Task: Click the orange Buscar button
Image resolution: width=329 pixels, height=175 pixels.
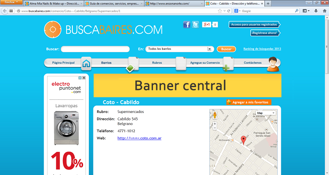Action: coord(226,49)
